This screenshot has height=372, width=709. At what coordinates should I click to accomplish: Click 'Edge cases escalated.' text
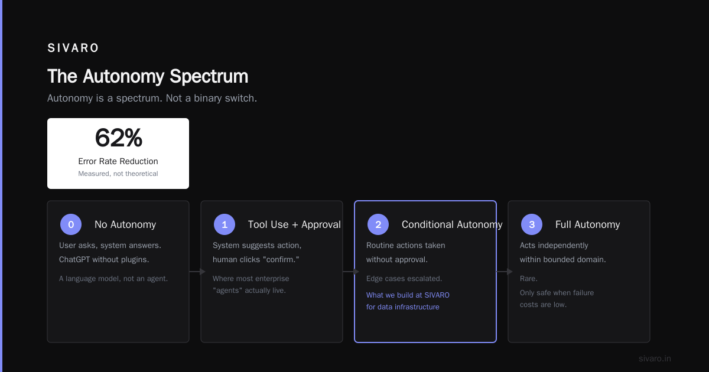[x=404, y=279]
